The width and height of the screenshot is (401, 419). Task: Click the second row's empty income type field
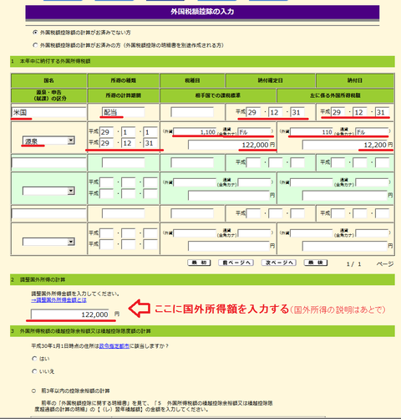pyautogui.click(x=124, y=162)
